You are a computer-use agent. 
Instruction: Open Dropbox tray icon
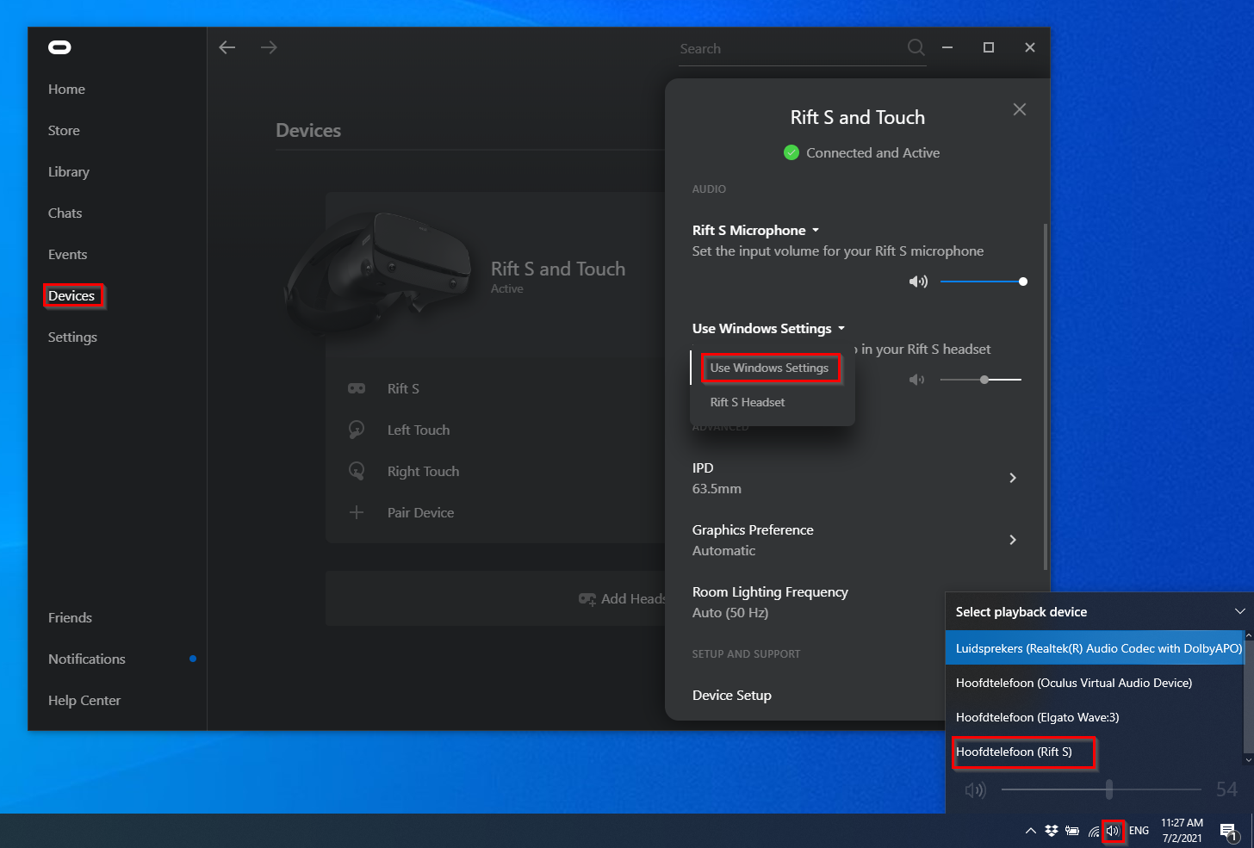pos(1051,831)
